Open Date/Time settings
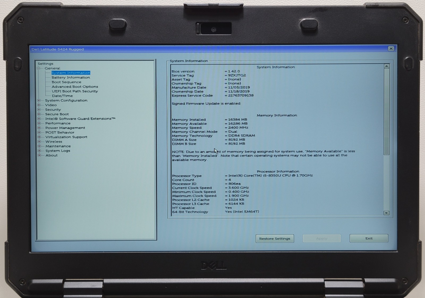 [62, 96]
